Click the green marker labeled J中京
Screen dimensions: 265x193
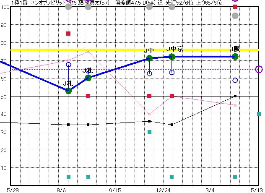point(172,57)
